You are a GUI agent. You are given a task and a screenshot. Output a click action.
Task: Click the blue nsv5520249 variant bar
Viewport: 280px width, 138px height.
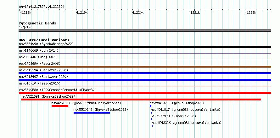[92, 113]
